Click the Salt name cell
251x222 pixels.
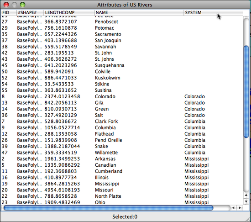click(x=99, y=115)
